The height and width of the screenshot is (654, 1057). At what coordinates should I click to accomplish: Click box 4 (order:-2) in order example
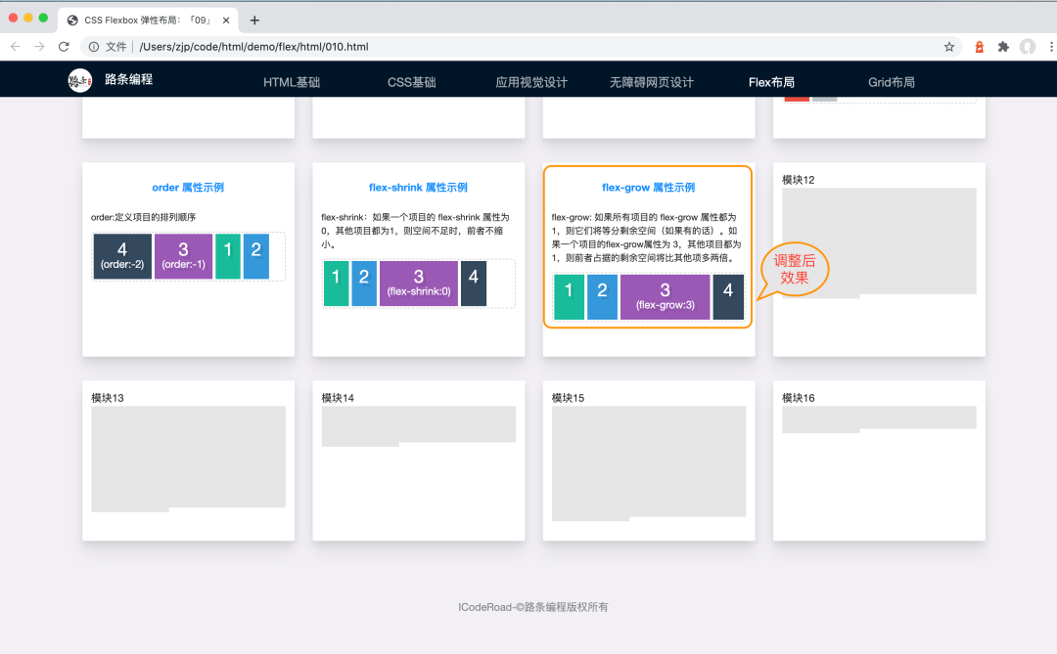122,256
